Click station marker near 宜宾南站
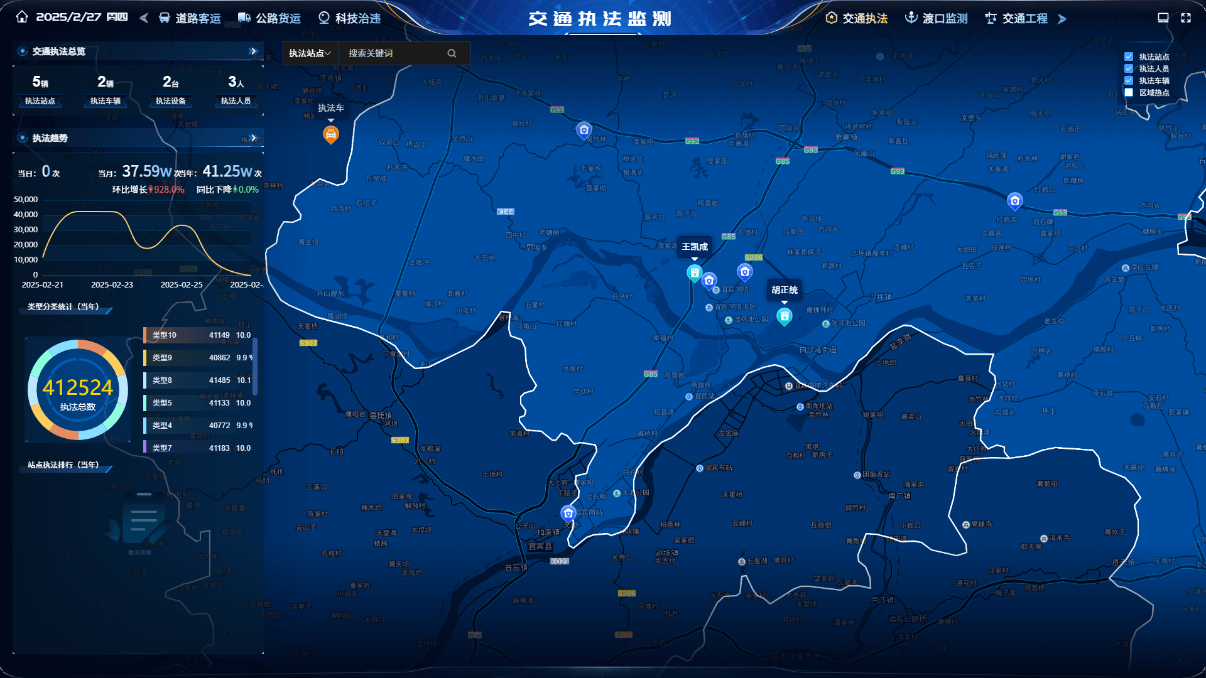The height and width of the screenshot is (678, 1206). point(568,514)
